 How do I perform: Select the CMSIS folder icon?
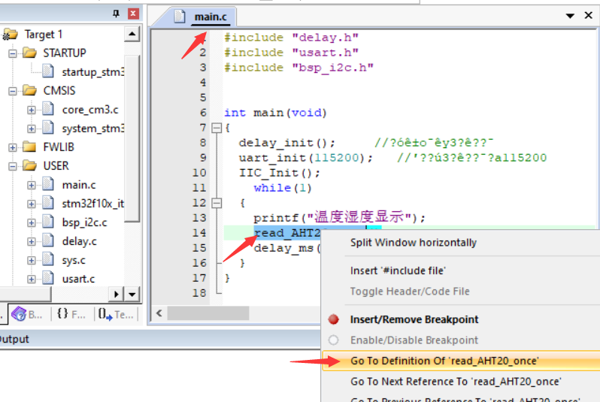pos(29,90)
